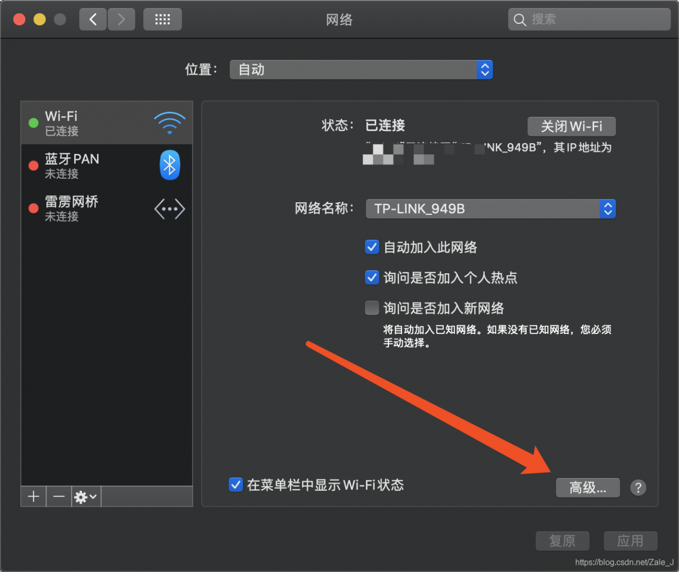Screen dimensions: 679x572
Task: Apply changes with the 应用 button
Action: click(630, 541)
